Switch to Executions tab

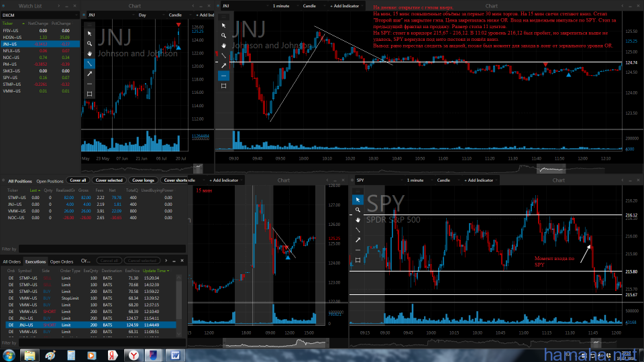(x=36, y=262)
